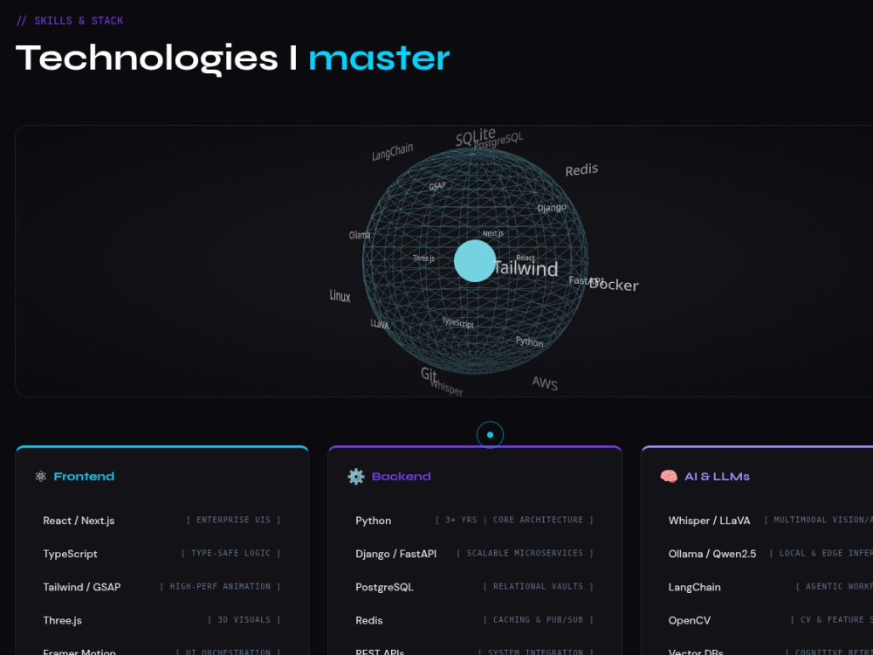
Task: Select the Python tag on the sphere
Action: (x=529, y=341)
